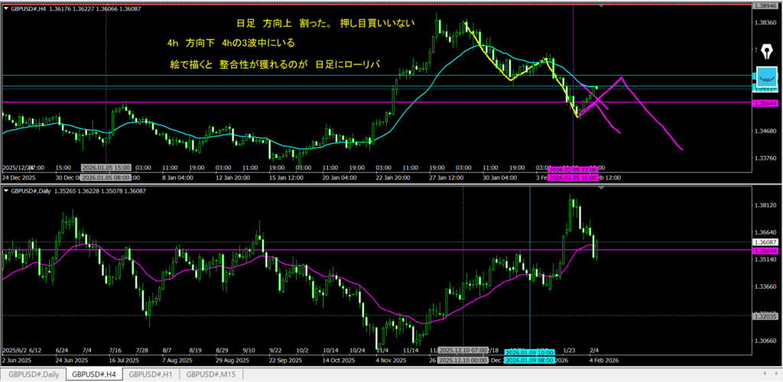
Task: Select the active GBPUSD#,H4 tab
Action: (x=91, y=374)
